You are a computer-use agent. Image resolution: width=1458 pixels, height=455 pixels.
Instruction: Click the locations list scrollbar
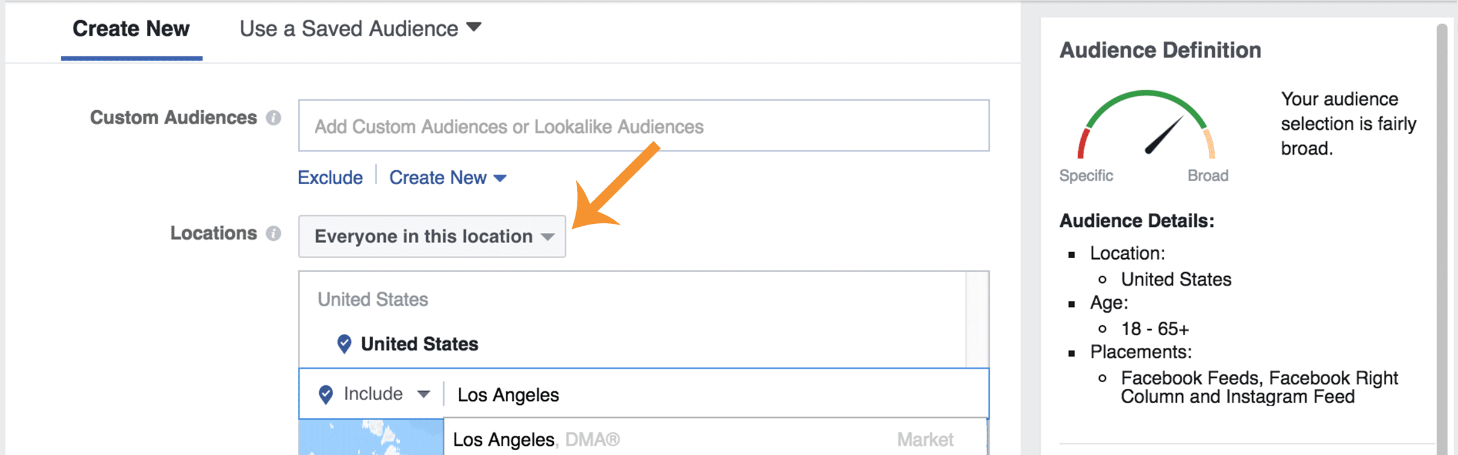(x=977, y=320)
